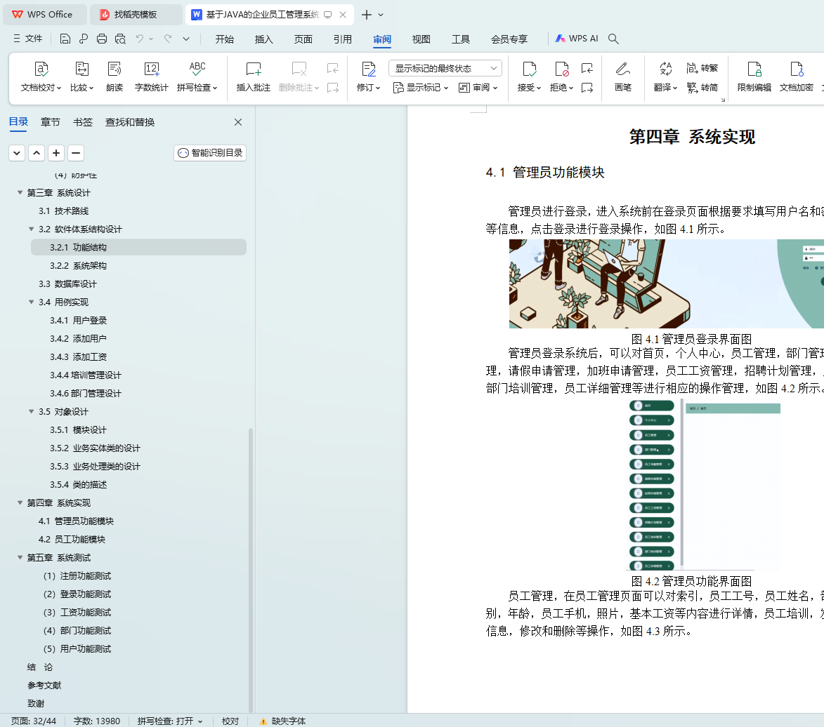Screen dimensions: 824x727
Task: Switch to the 视图 ribbon tab
Action: tap(421, 39)
